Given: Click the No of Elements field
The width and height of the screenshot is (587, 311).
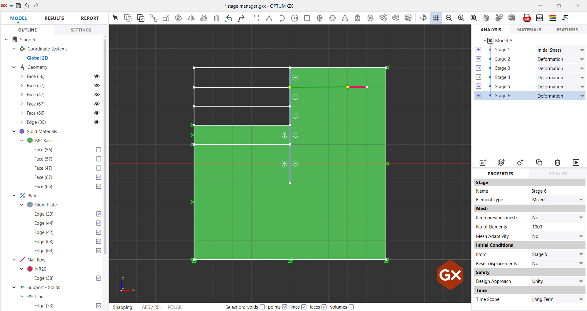Looking at the screenshot, I should coord(557,227).
